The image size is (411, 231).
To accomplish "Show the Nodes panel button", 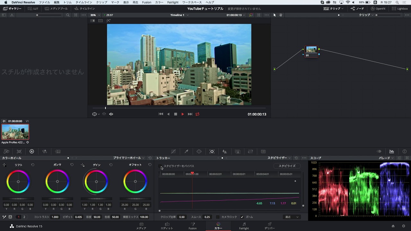I will [x=357, y=9].
